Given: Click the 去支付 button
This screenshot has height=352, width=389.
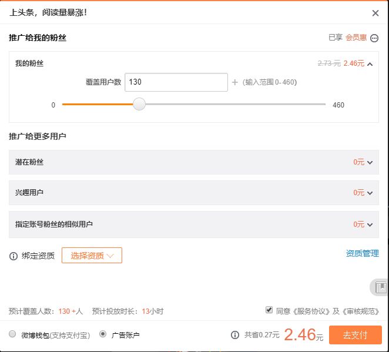Looking at the screenshot, I should coord(356,335).
